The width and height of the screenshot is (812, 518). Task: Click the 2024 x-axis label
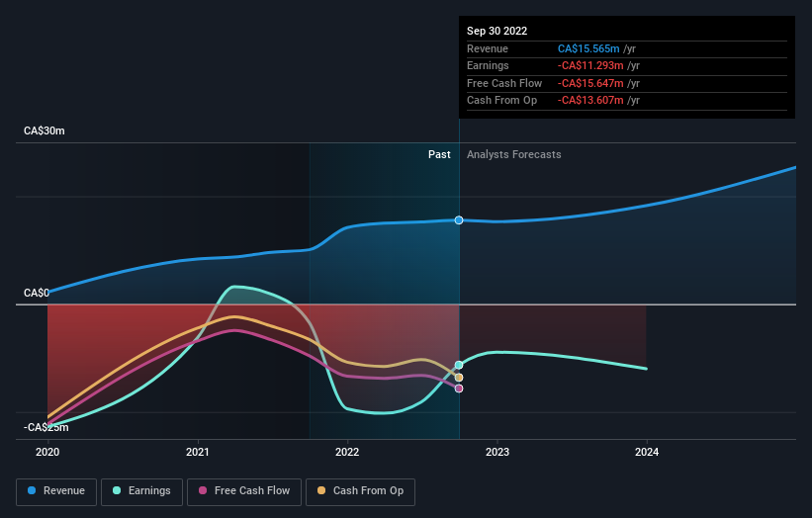click(647, 453)
